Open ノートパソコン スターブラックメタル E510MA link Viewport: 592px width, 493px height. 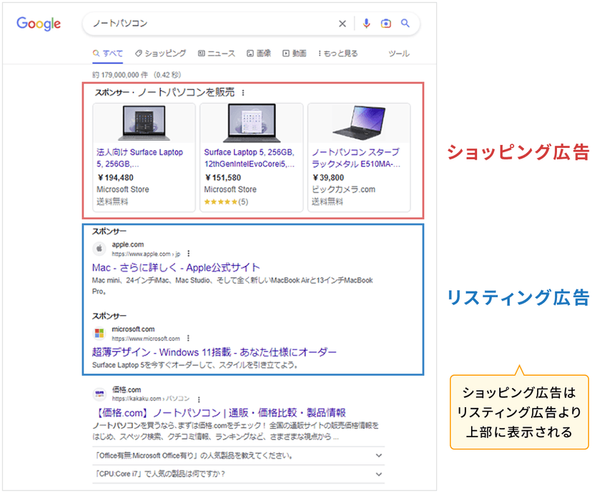point(356,158)
